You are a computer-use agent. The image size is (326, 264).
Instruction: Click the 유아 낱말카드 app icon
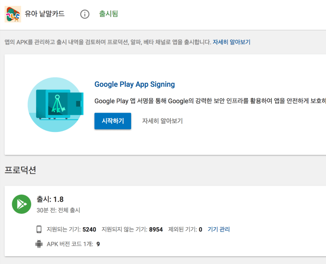[13, 14]
